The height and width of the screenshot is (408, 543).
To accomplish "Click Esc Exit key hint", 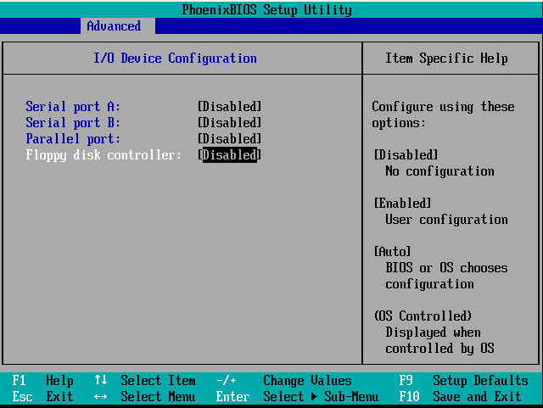I will click(x=42, y=397).
